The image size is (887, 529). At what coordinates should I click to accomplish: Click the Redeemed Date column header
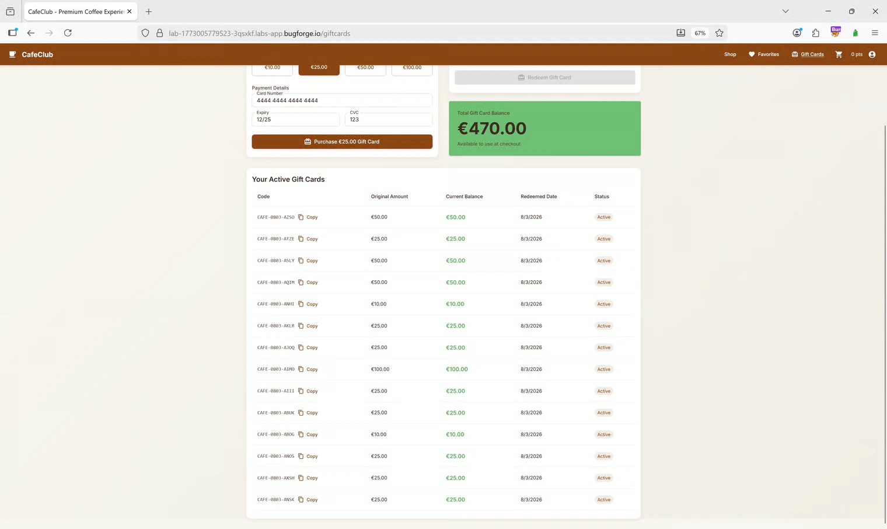click(x=539, y=197)
